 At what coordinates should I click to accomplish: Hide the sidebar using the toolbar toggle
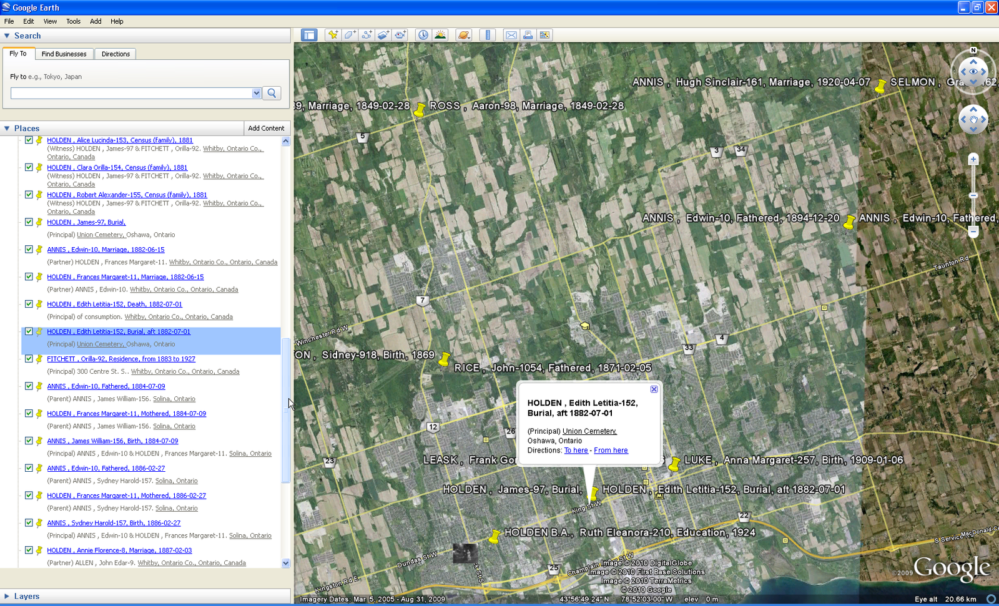309,35
